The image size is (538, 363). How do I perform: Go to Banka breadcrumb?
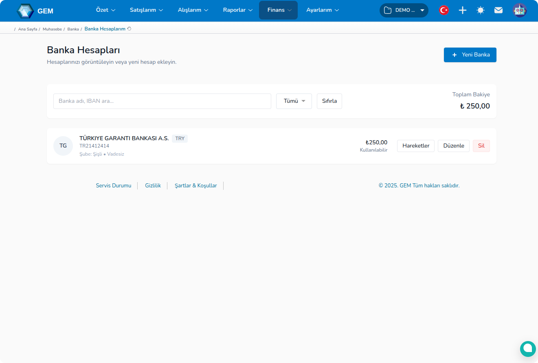coord(73,29)
